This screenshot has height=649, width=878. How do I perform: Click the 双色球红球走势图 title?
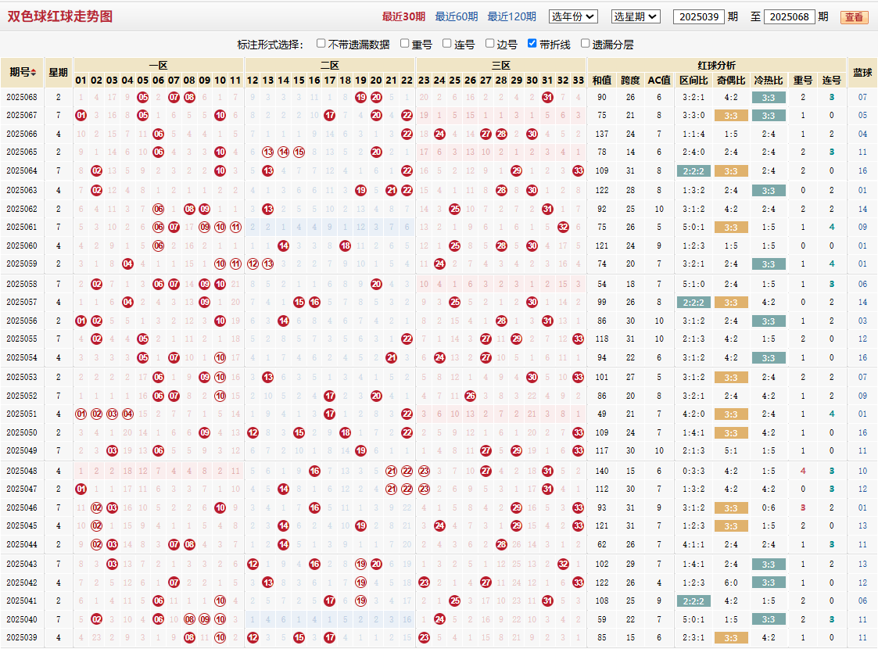[60, 16]
